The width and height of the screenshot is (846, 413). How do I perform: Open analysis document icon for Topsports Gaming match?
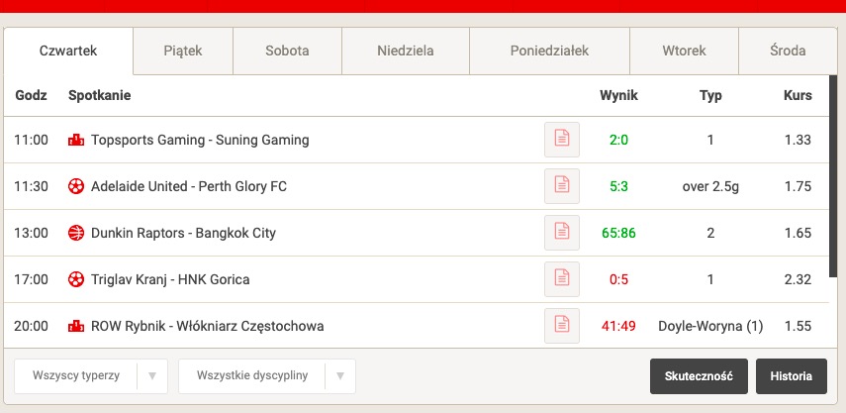[562, 140]
